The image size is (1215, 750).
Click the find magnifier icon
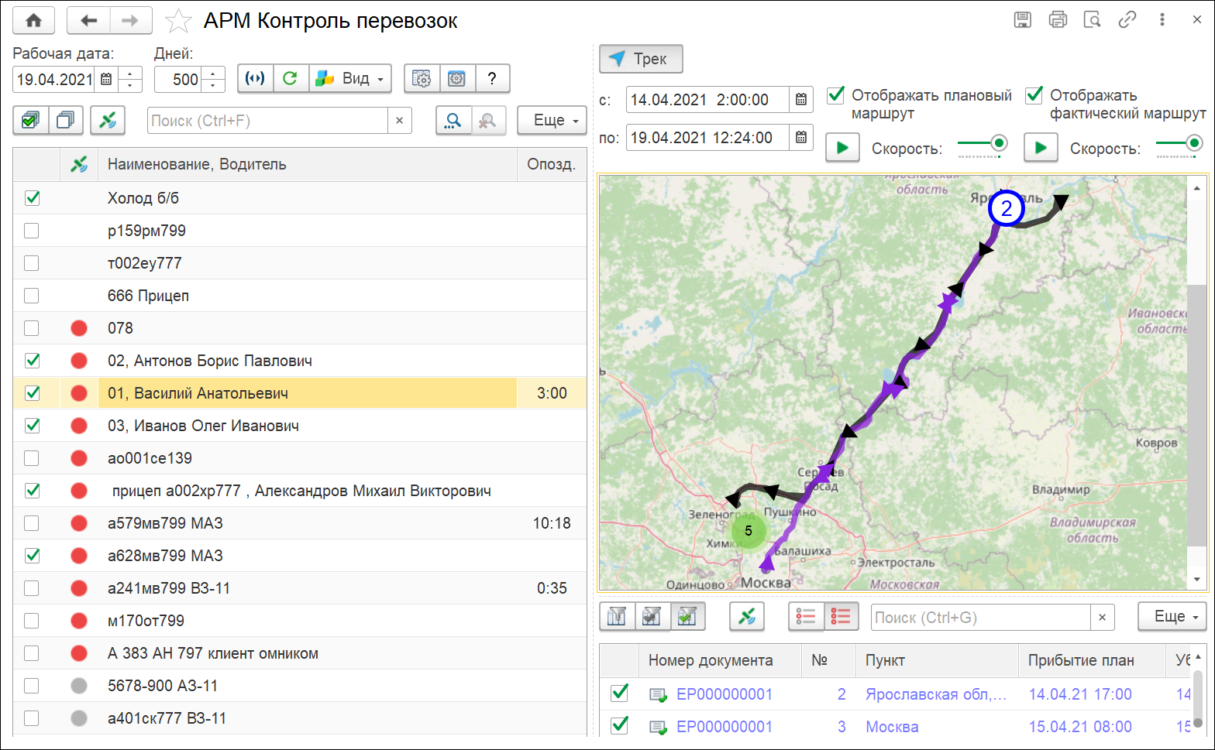453,121
